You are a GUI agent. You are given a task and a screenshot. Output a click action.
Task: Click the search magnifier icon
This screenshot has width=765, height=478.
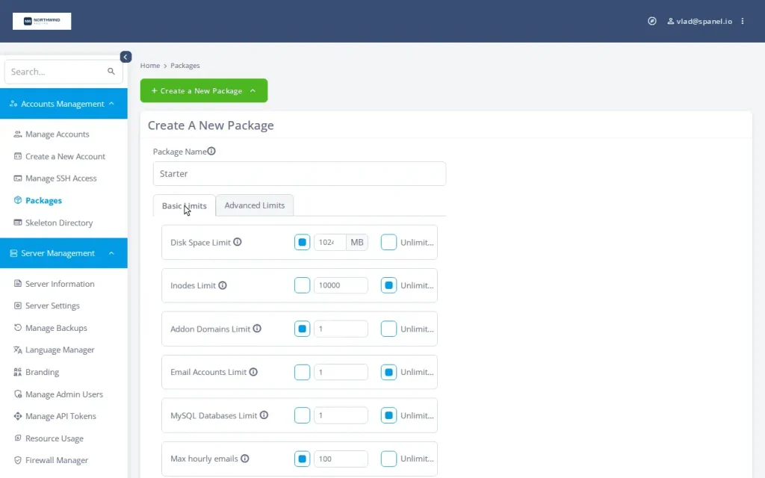click(x=111, y=71)
